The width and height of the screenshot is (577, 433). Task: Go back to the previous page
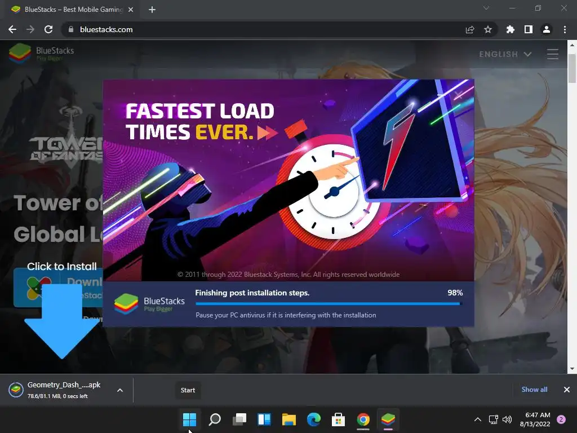click(x=12, y=29)
